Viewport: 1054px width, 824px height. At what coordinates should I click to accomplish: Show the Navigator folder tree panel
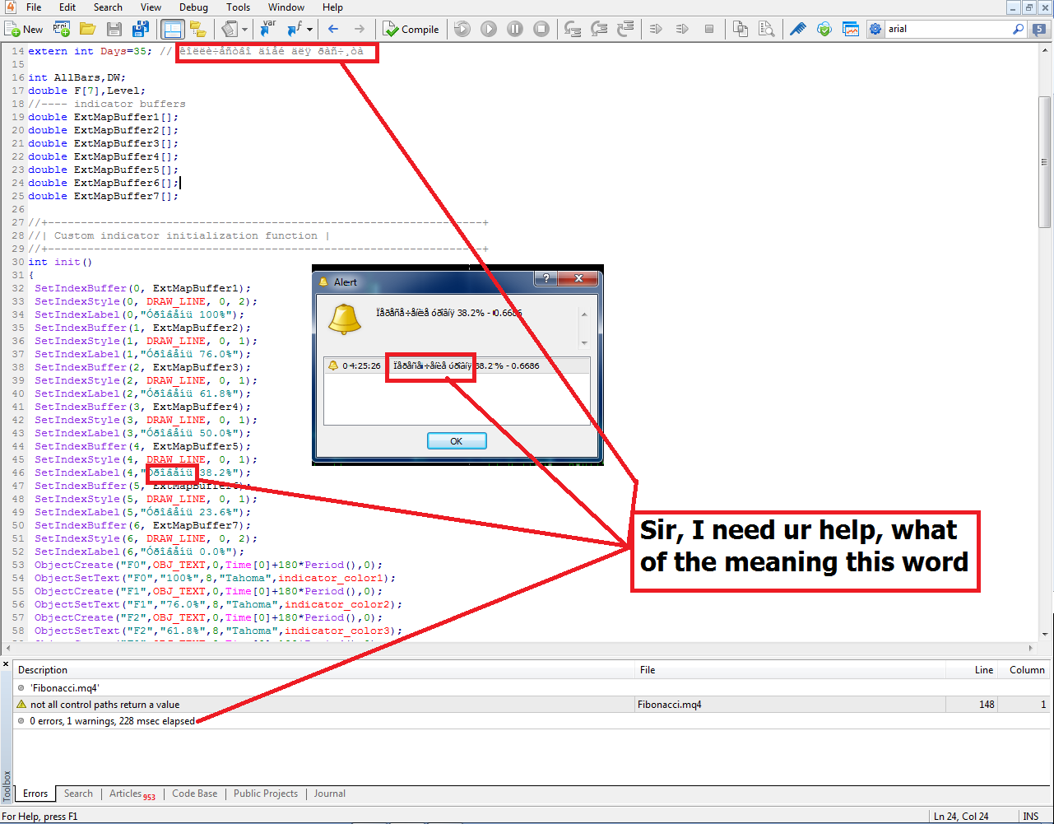coord(197,29)
